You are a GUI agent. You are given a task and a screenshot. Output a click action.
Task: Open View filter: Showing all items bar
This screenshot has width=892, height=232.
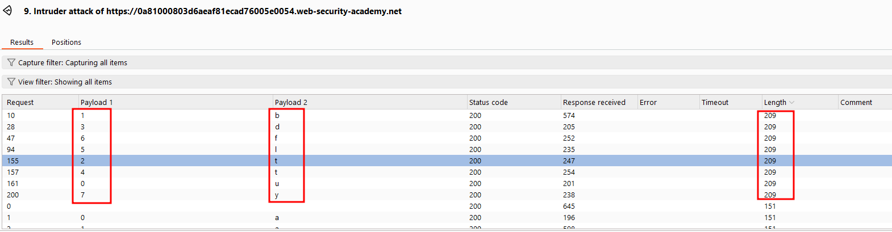click(447, 82)
